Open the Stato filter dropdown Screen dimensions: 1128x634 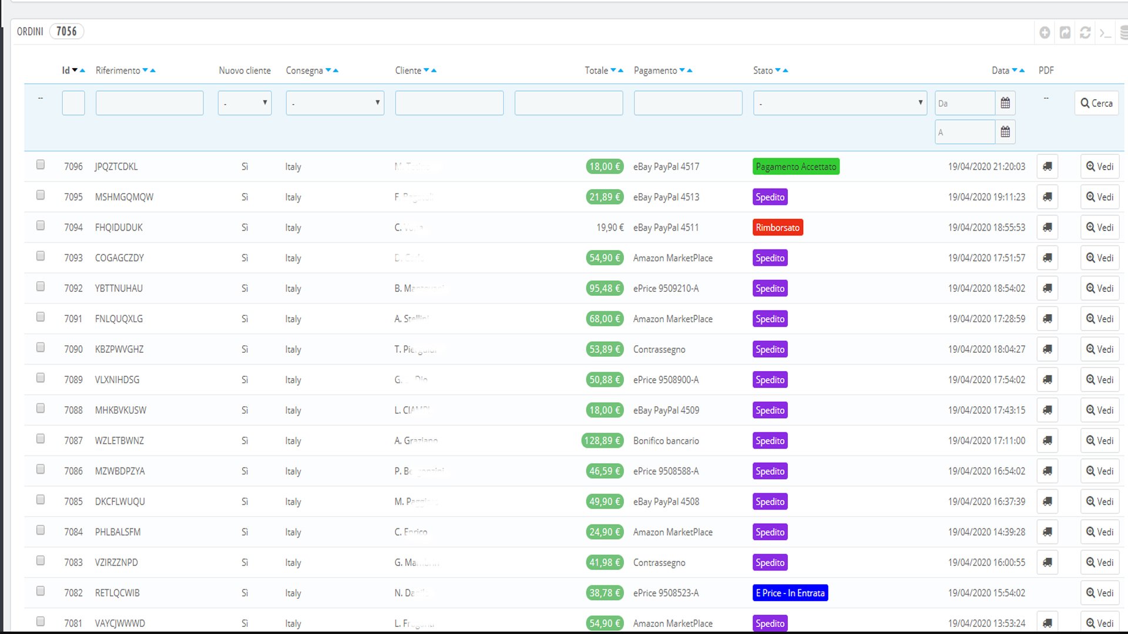click(x=840, y=103)
